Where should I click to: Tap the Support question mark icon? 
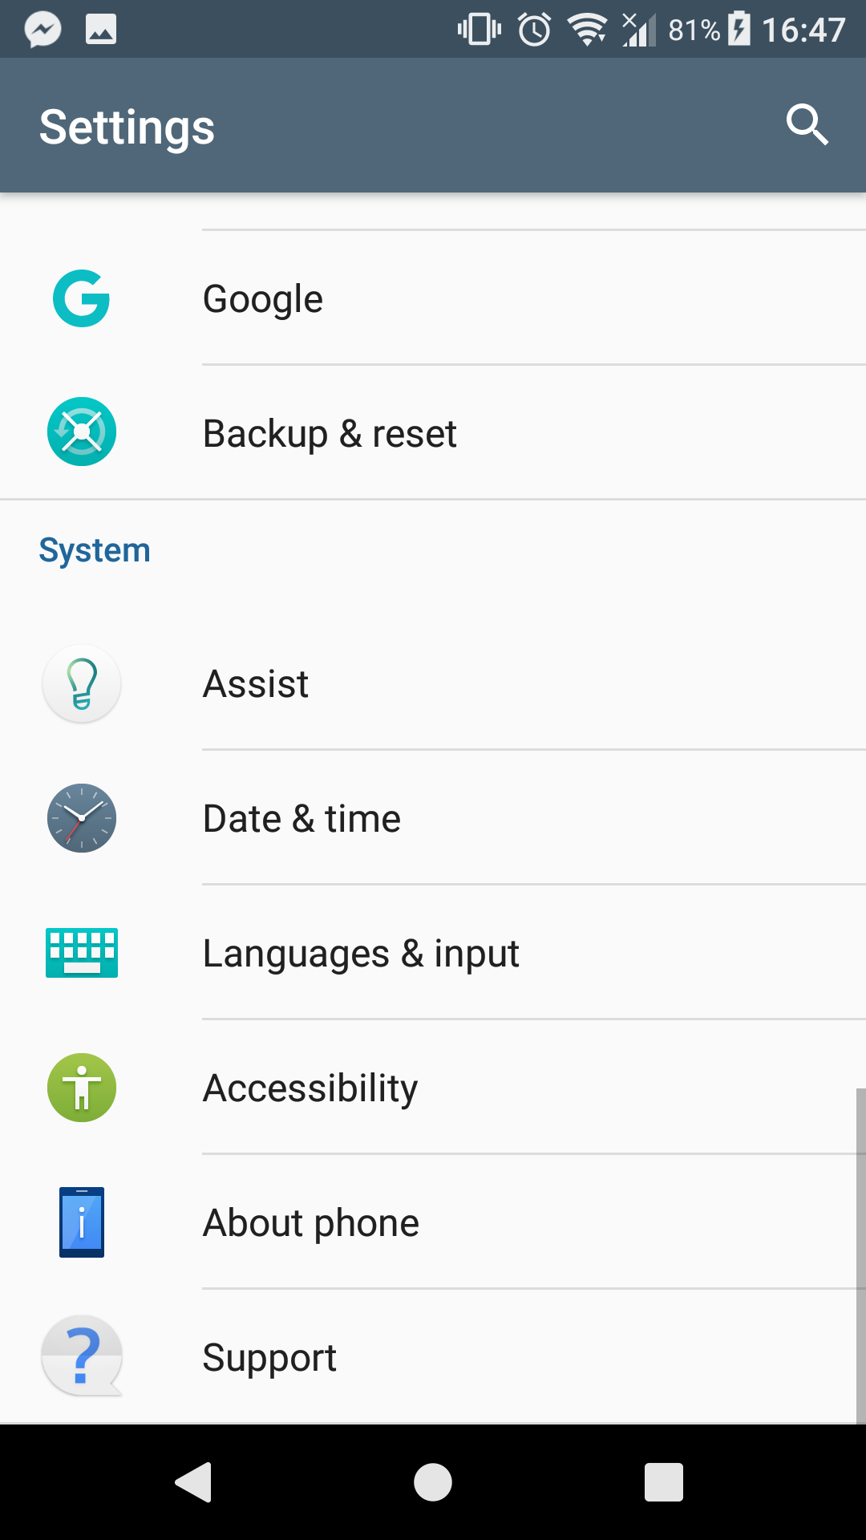click(81, 1356)
